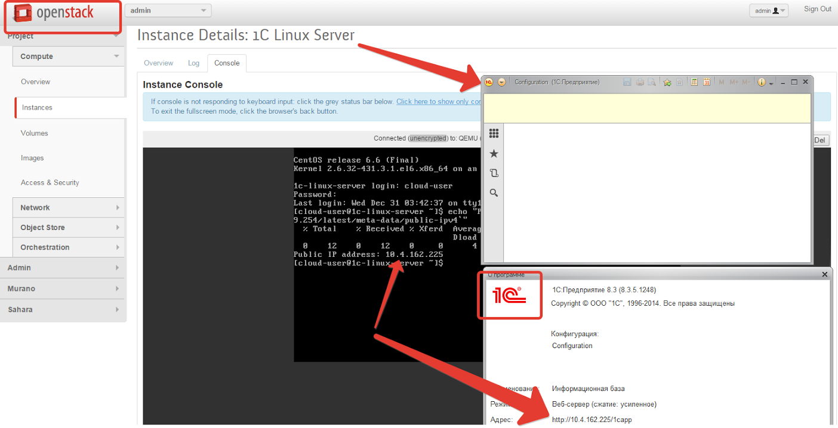This screenshot has width=838, height=428.
Task: Click the 'Instance Details: 1C Linux Server' heading
Action: click(x=246, y=35)
